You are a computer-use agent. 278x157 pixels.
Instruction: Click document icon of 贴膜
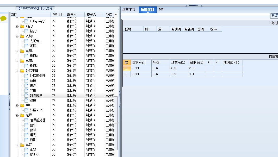click(x=26, y=81)
